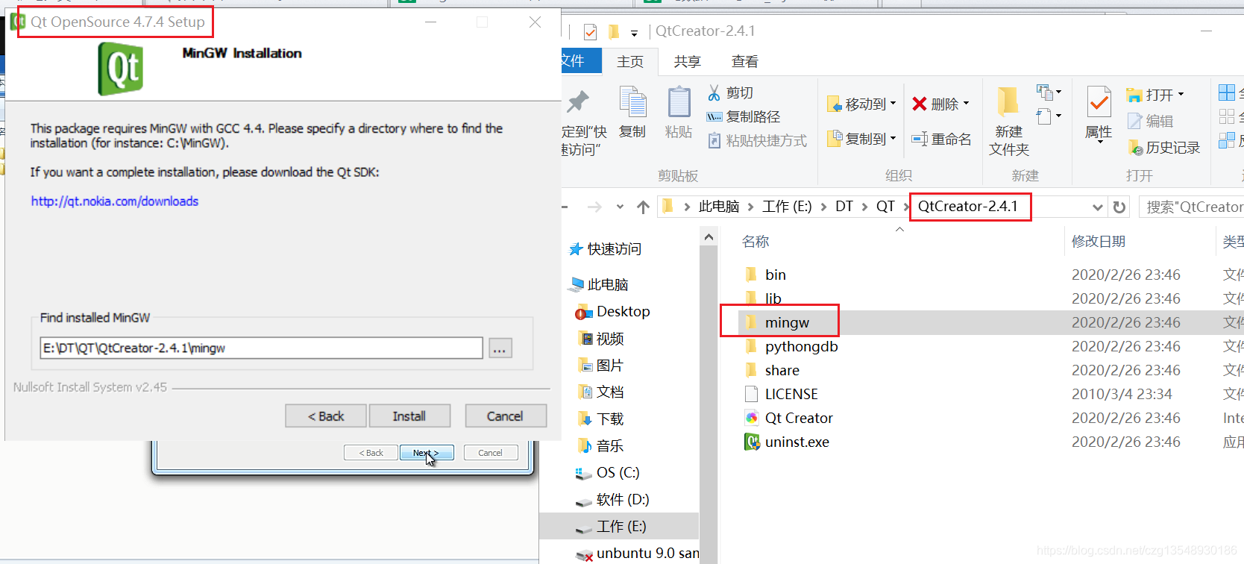Click the Properties (属性) checkmark icon
1244x564 pixels.
coord(1099,103)
